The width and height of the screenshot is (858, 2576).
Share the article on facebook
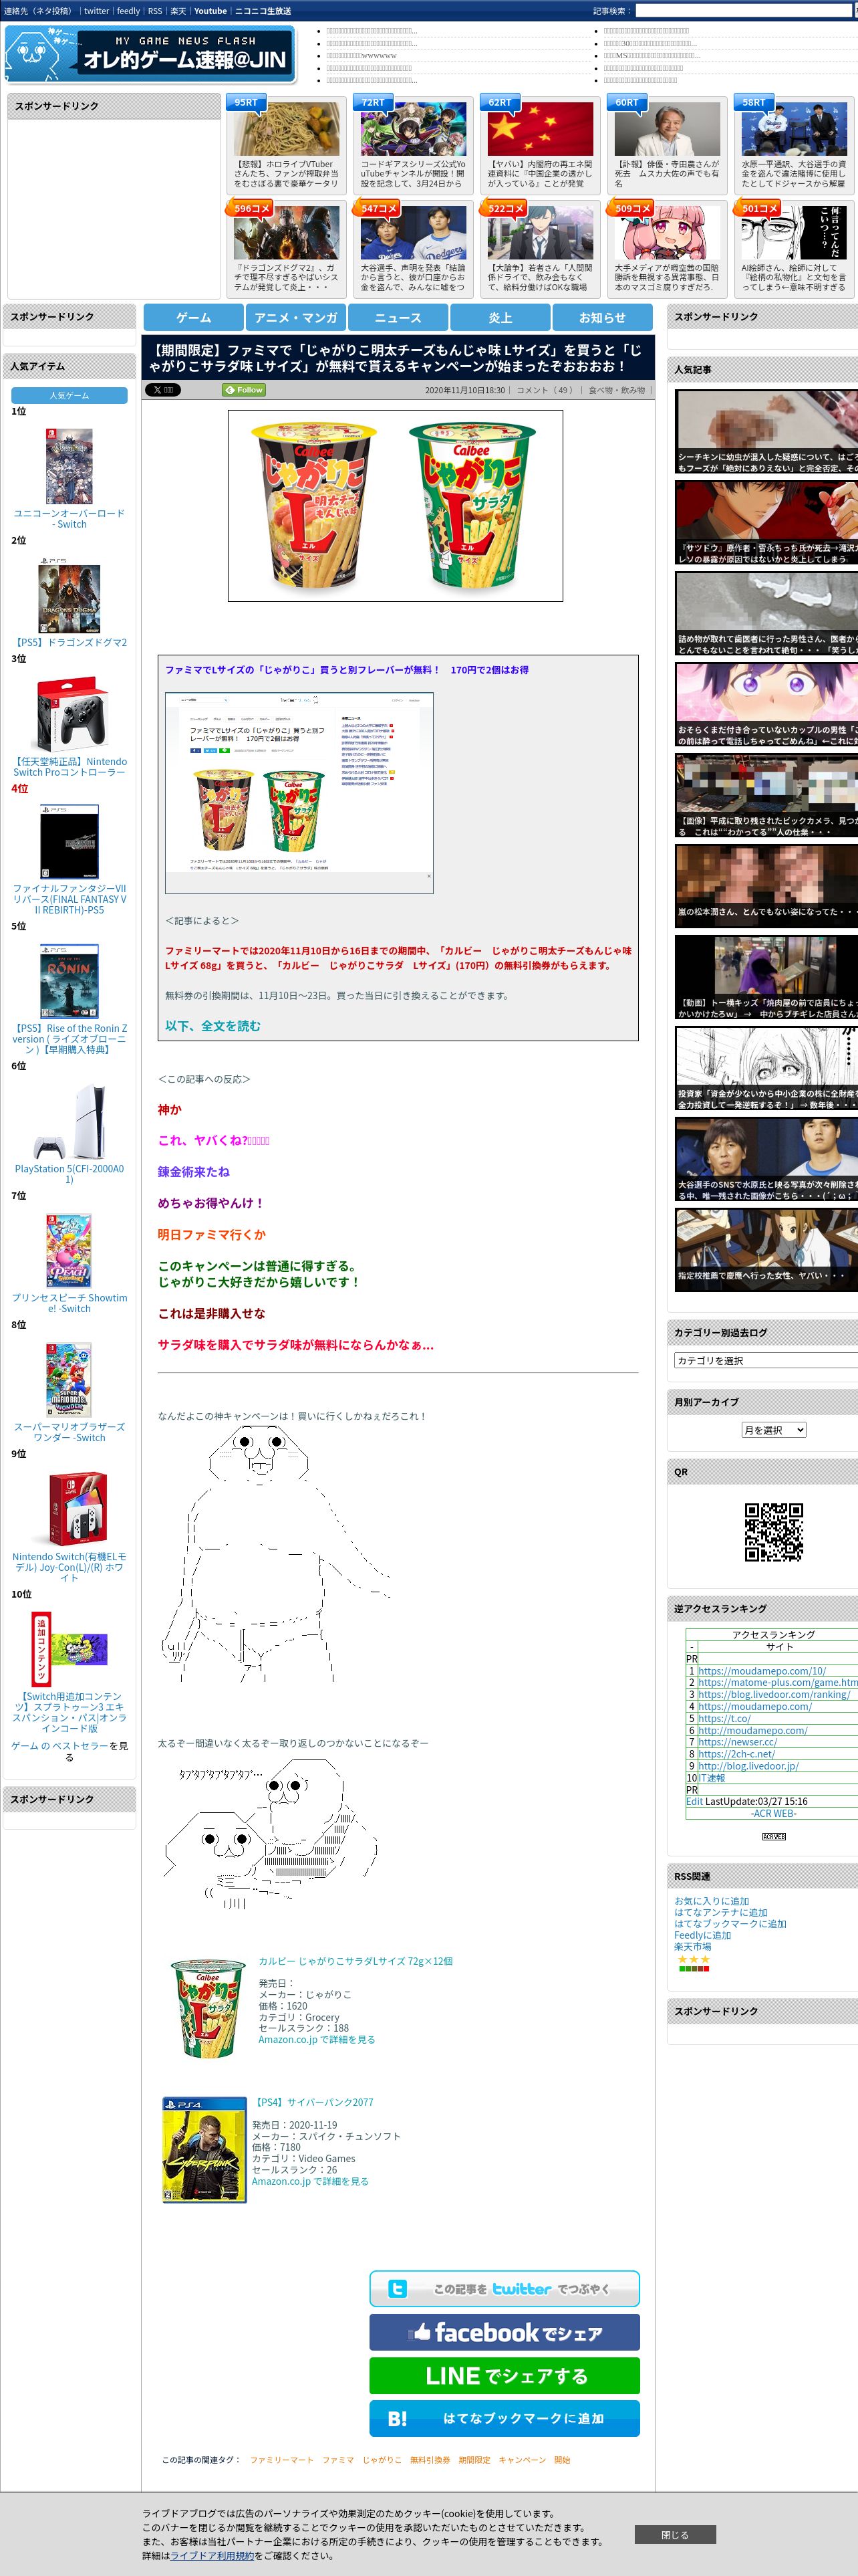point(505,2333)
